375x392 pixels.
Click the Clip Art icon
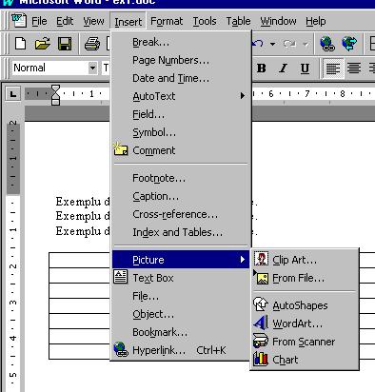click(261, 259)
